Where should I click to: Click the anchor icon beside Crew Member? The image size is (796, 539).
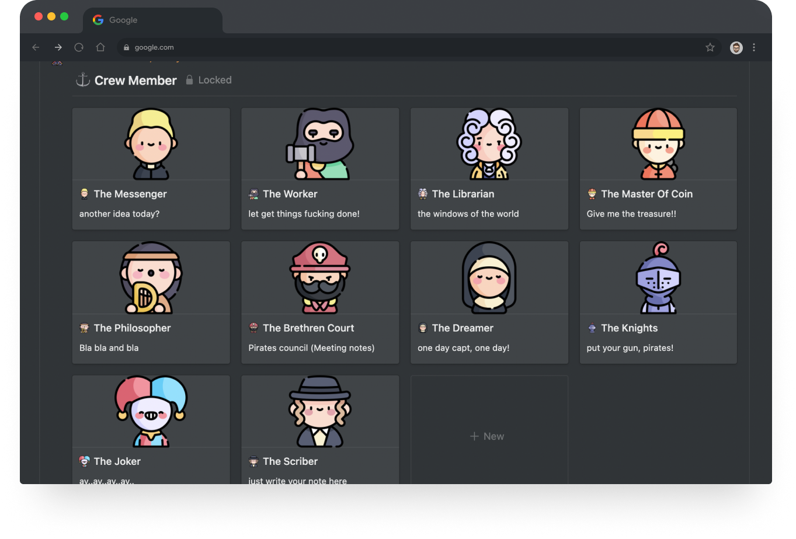82,80
